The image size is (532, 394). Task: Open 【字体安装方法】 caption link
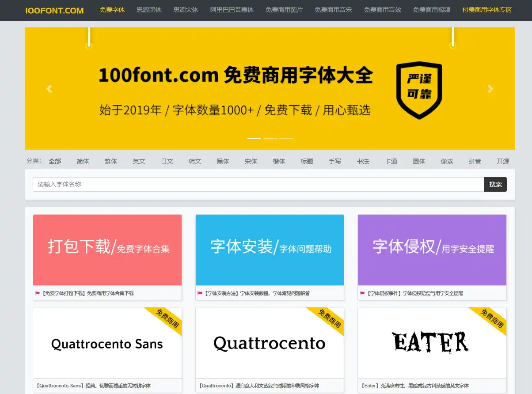[257, 293]
